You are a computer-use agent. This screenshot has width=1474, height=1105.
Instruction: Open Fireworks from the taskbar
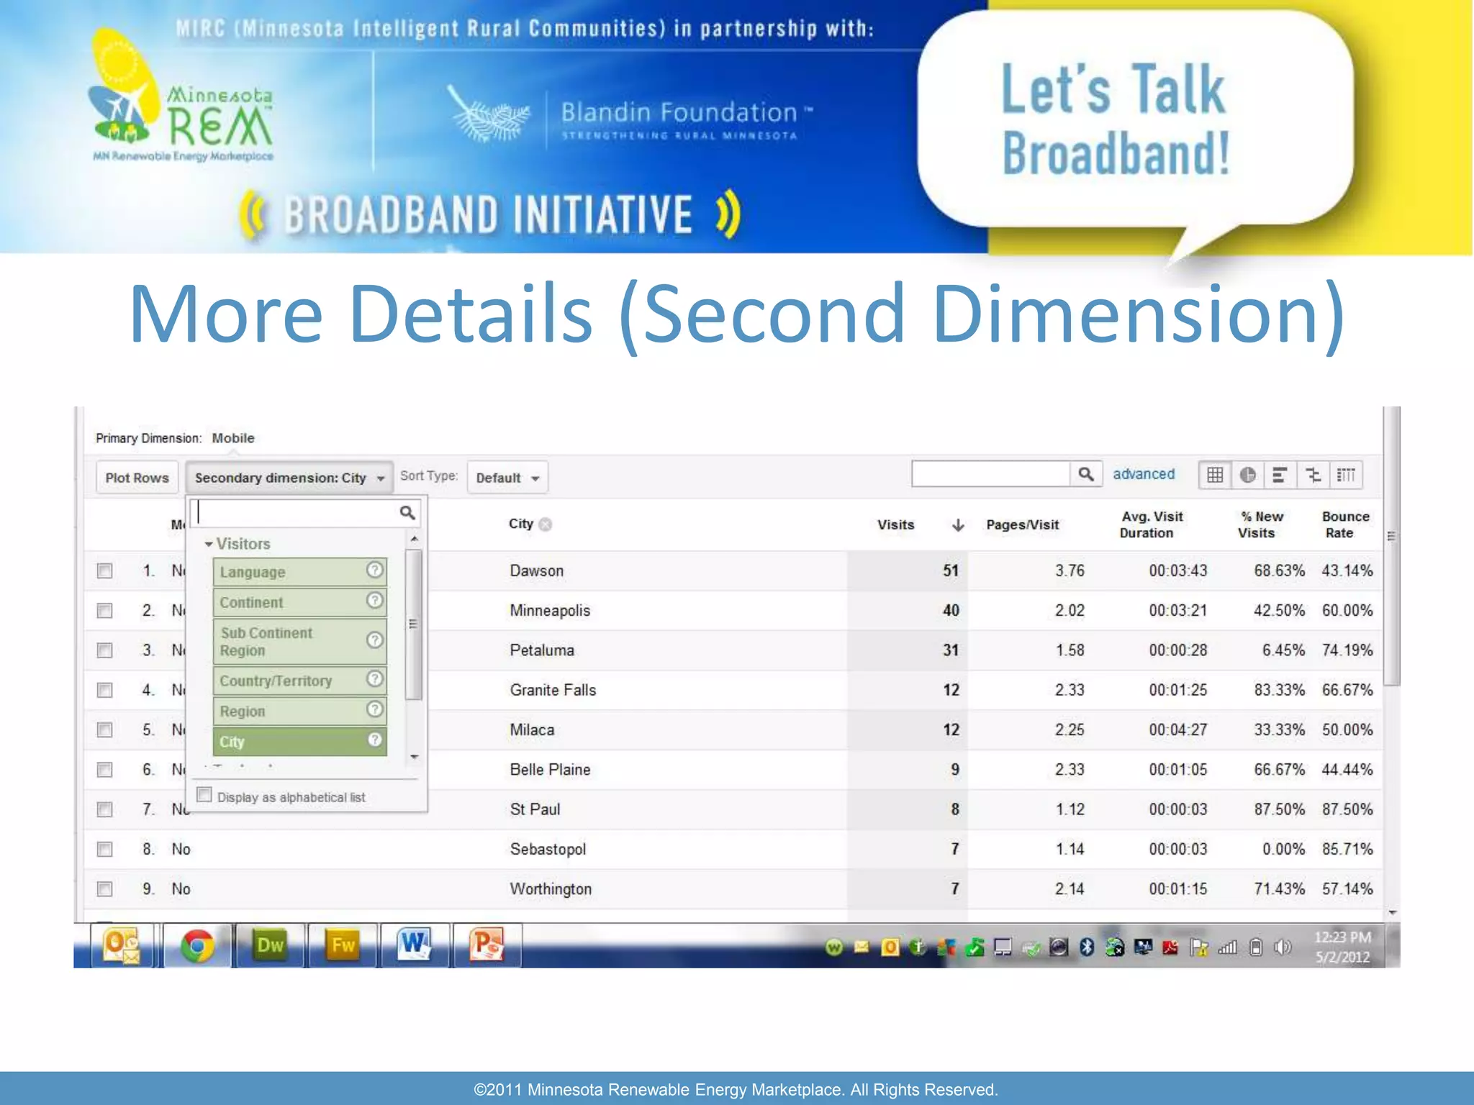point(343,945)
